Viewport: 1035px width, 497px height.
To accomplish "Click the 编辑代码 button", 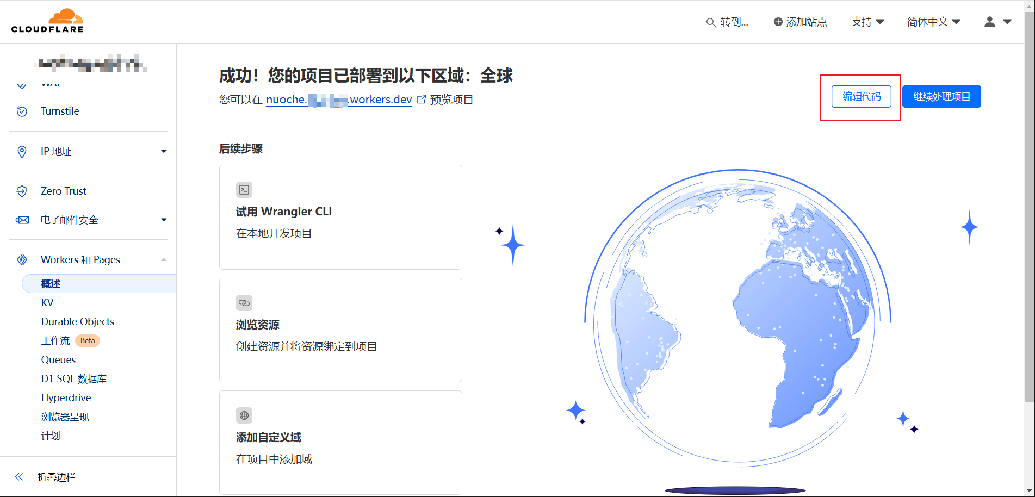I will tap(861, 96).
